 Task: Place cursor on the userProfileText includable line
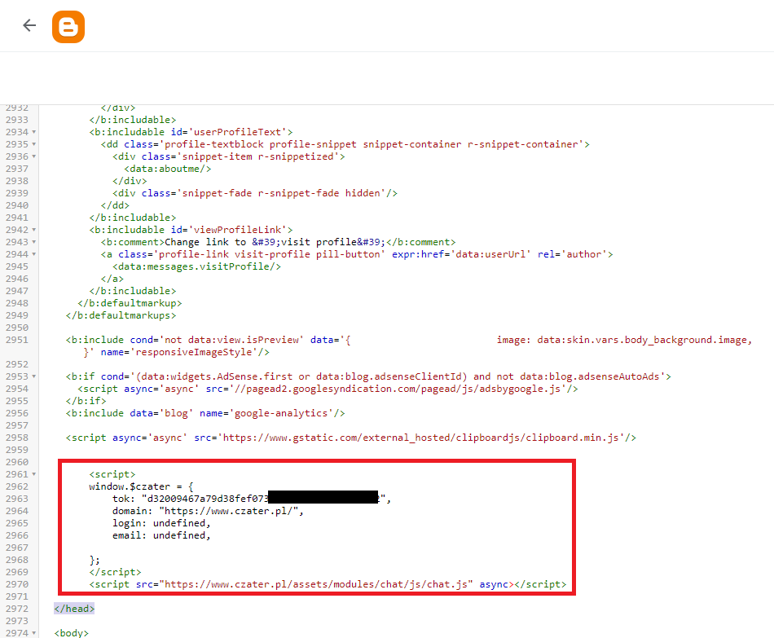191,132
